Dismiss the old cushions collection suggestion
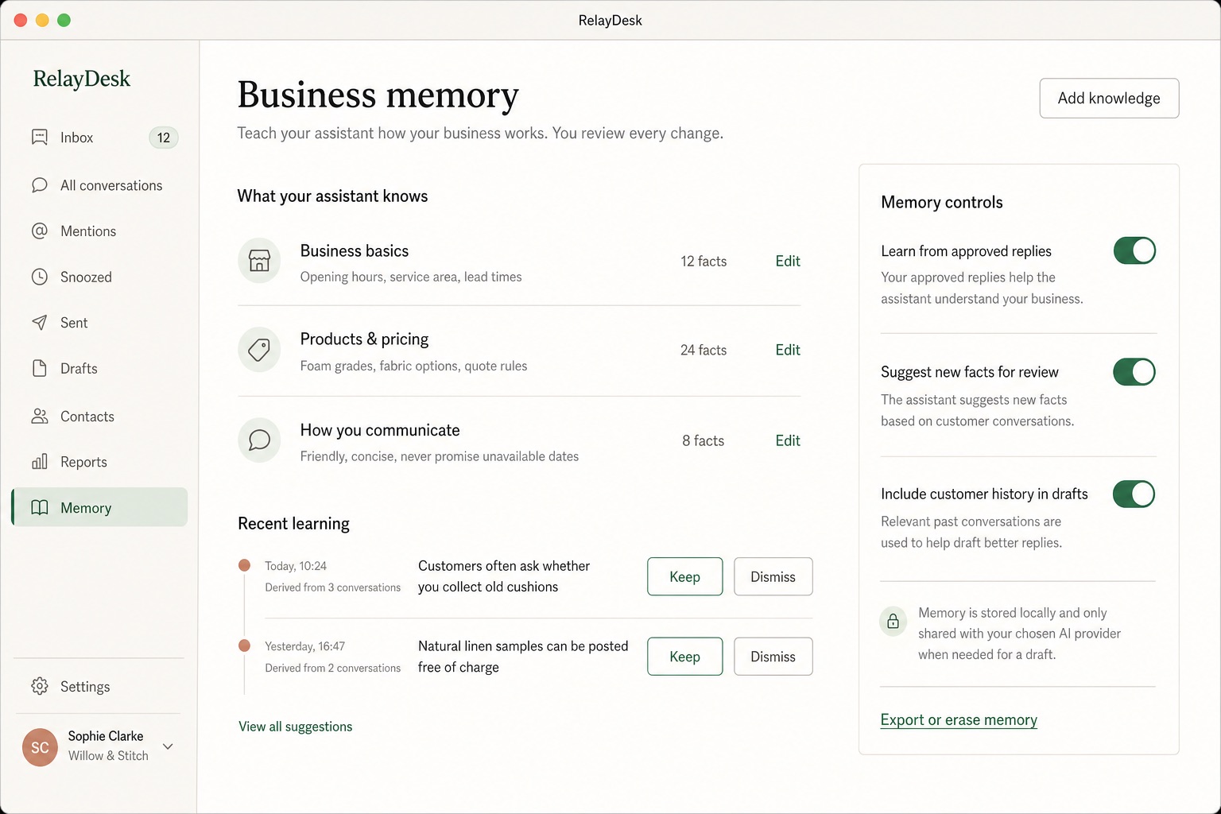1221x814 pixels. pyautogui.click(x=773, y=576)
